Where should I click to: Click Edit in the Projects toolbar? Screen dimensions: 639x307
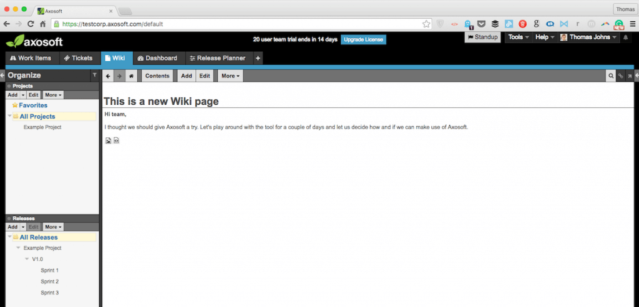click(x=34, y=95)
